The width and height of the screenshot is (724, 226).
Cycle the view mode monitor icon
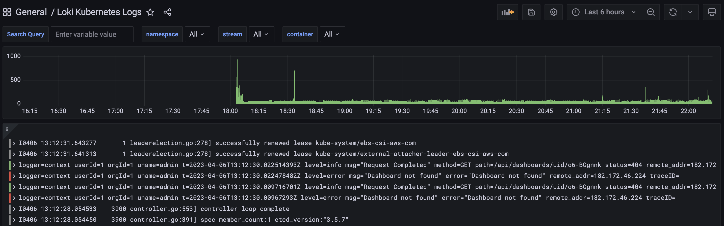712,12
